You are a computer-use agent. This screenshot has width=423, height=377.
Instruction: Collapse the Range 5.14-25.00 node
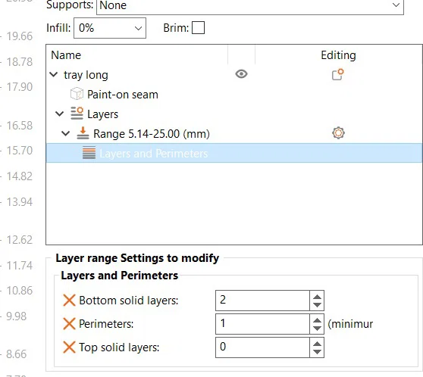pos(65,133)
